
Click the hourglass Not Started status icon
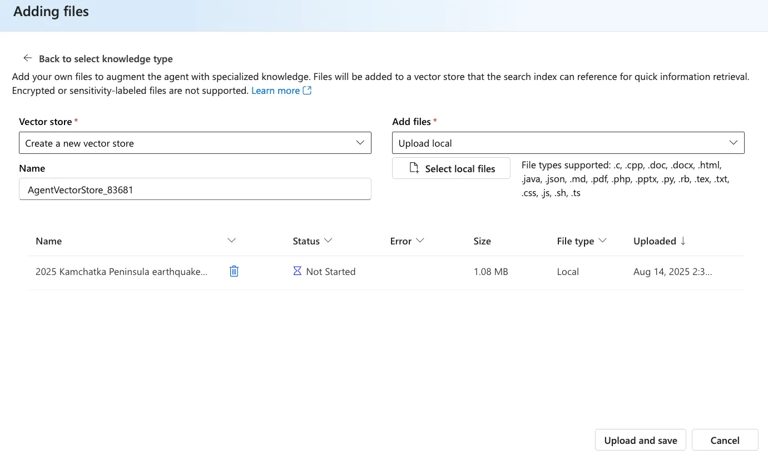(x=298, y=271)
